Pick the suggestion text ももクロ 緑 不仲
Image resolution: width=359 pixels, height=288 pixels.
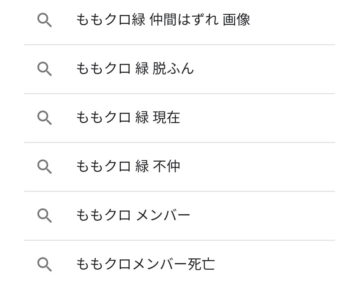tap(128, 167)
